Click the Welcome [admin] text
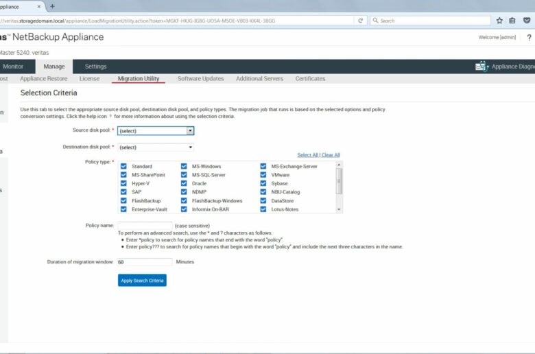The height and width of the screenshot is (354, 535). point(497,37)
